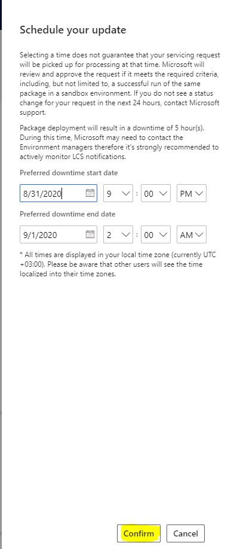
Task: Click the local time zone note
Action: tap(118, 264)
